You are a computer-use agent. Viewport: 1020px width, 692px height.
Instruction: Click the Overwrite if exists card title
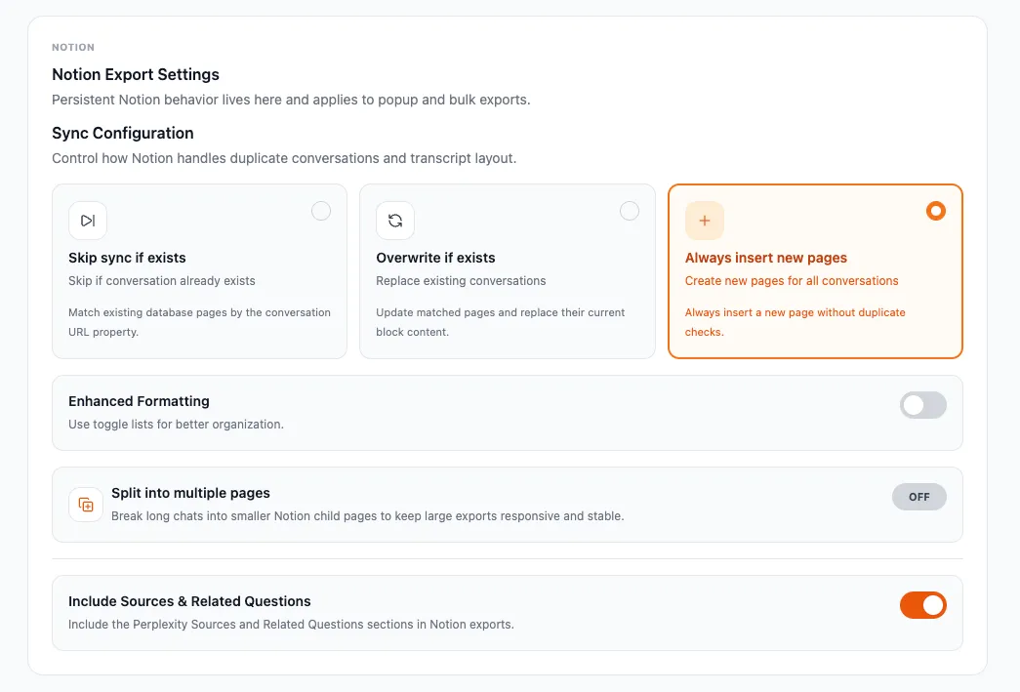tap(435, 258)
